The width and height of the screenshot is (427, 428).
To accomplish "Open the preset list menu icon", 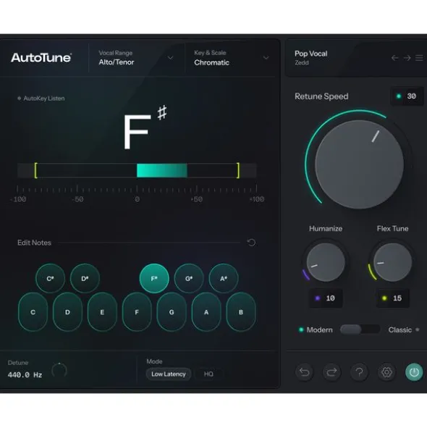I will (419, 58).
